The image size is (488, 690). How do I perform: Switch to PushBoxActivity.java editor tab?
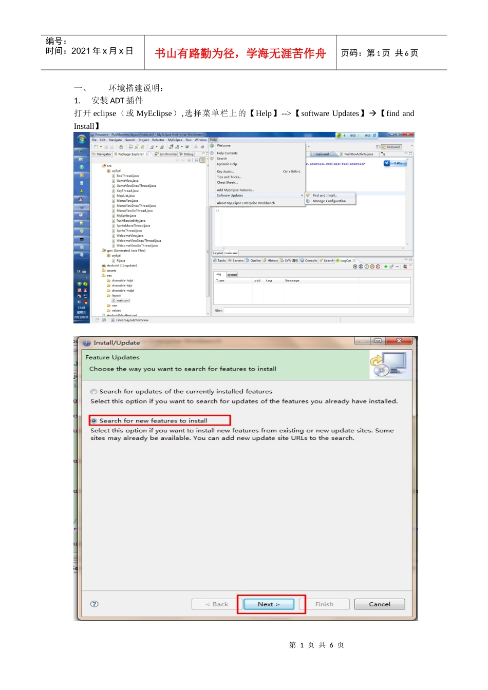(x=357, y=154)
